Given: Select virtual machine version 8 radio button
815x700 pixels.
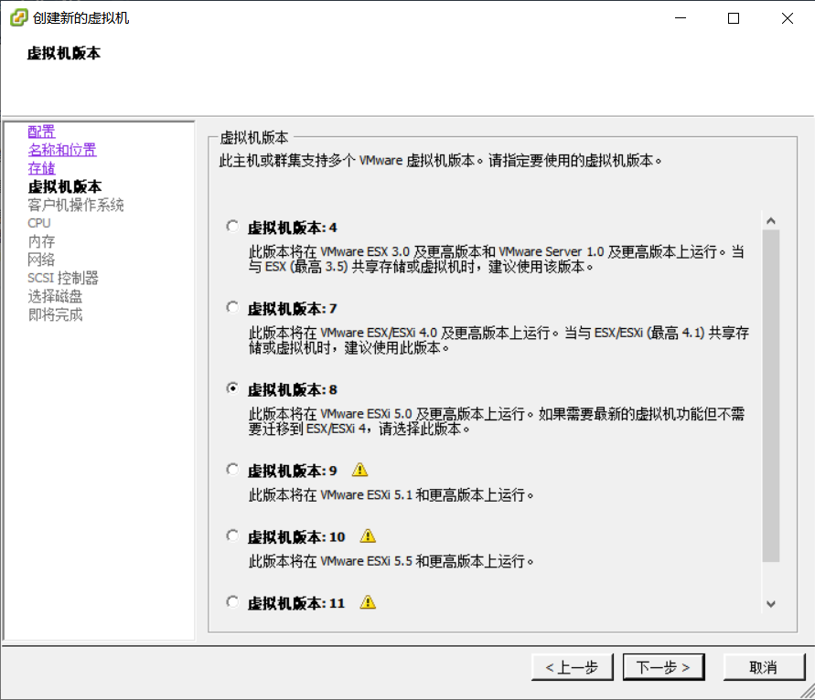Looking at the screenshot, I should (232, 388).
